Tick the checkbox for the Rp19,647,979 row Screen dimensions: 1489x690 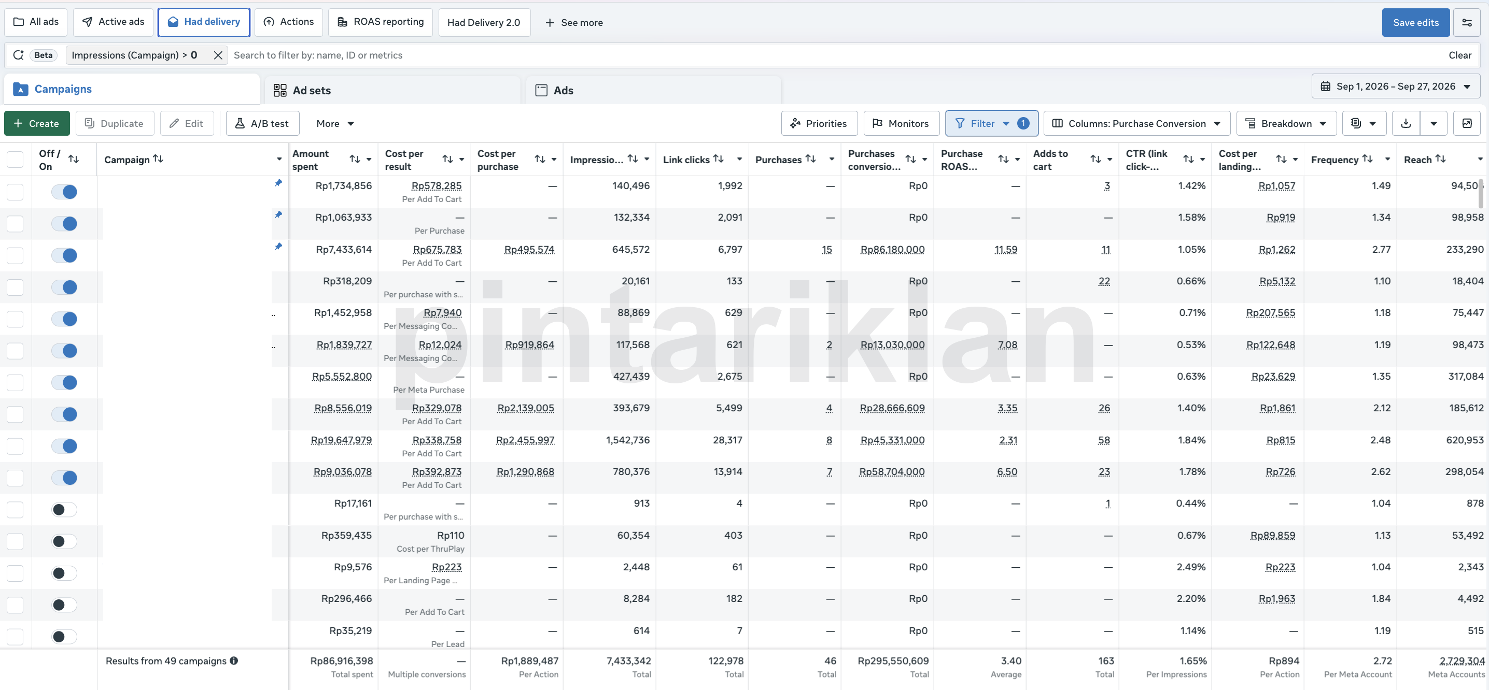(x=15, y=446)
